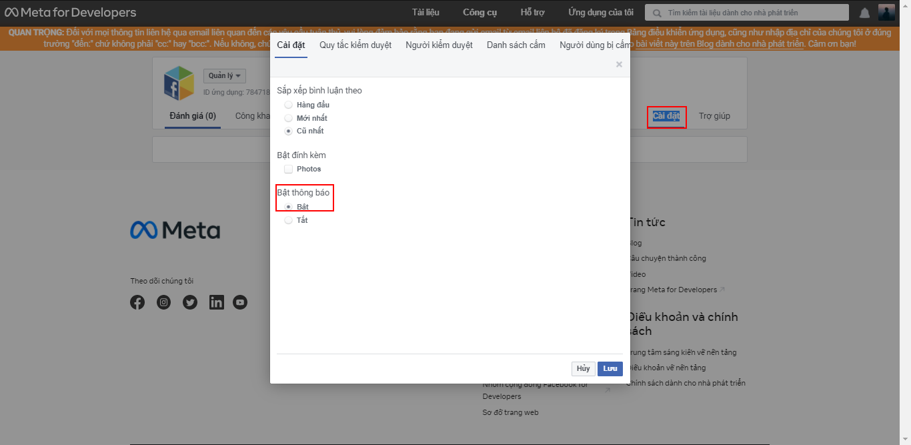Switch to the Quy tắc kiểm duyệt tab
911x445 pixels.
click(x=355, y=45)
